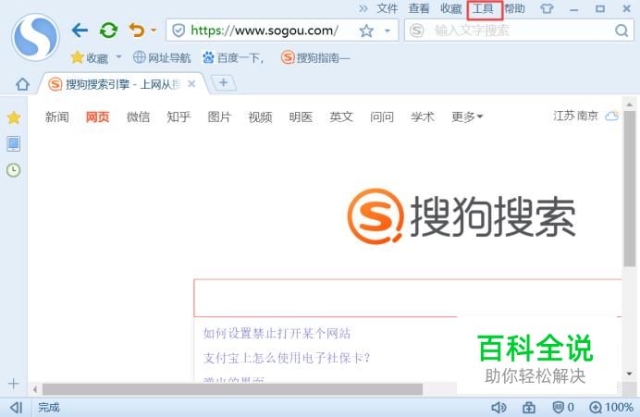Open a new tab with plus button
The width and height of the screenshot is (640, 417).
click(223, 83)
